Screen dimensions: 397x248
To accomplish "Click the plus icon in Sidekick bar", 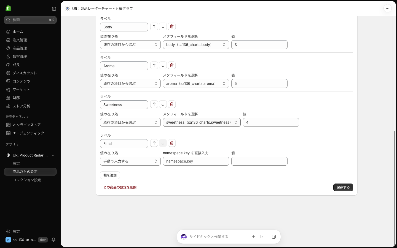I will click(x=254, y=237).
